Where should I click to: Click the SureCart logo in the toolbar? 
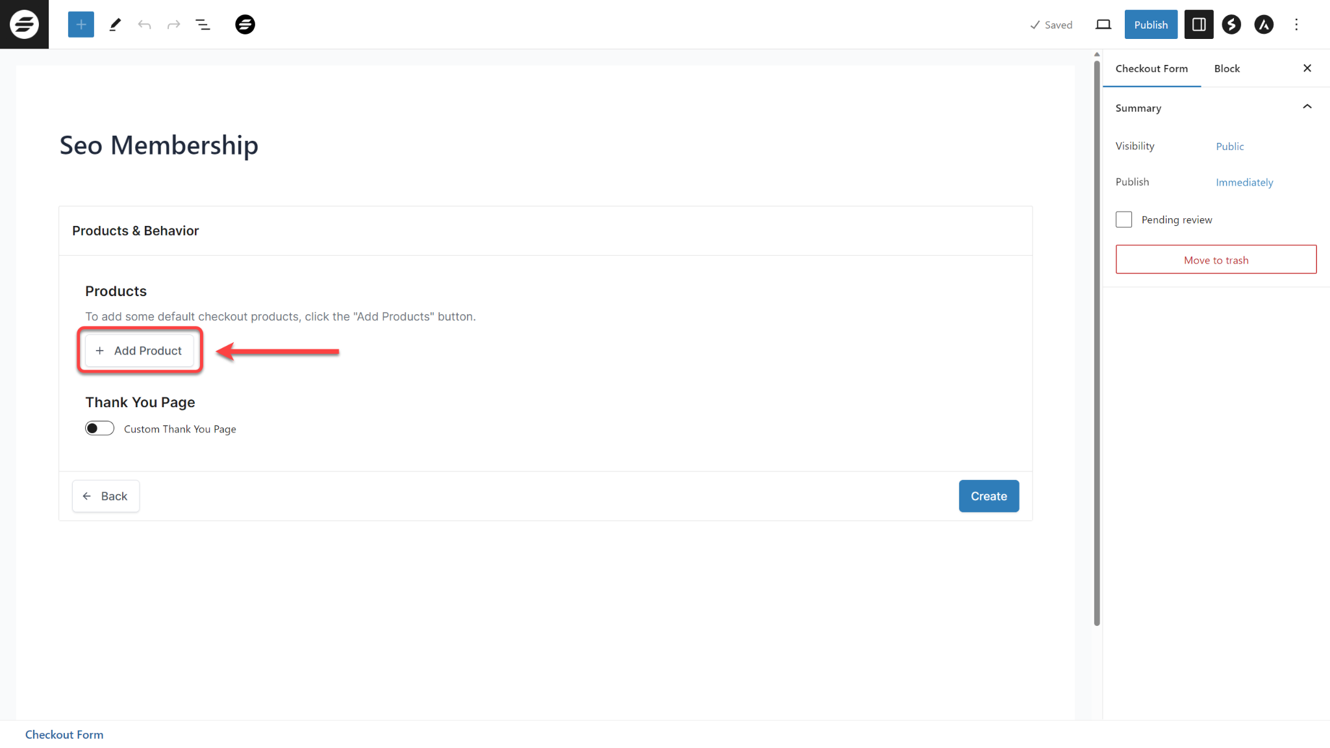tap(245, 24)
